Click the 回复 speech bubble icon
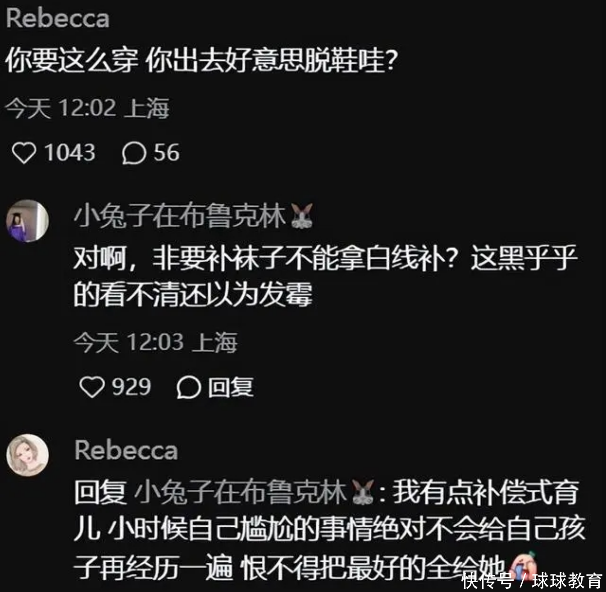 188,388
